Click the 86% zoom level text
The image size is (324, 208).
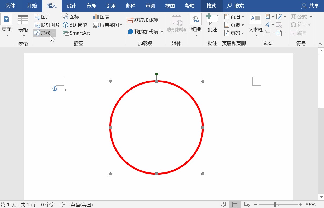click(x=310, y=205)
